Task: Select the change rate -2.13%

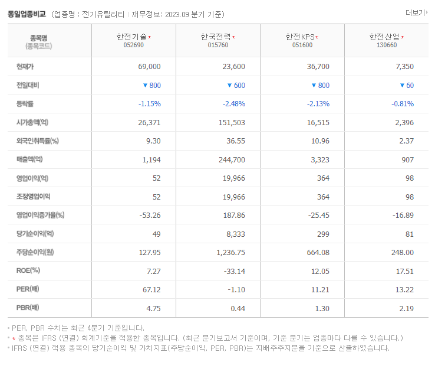Action: coord(318,104)
